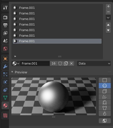Click the preview area resize handle
Screen dimensions: 113x128
click(x=54, y=117)
